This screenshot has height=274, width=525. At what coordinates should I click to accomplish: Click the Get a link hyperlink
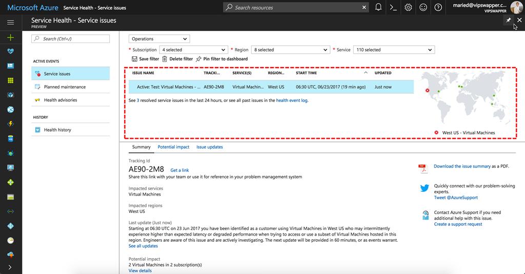tap(179, 170)
